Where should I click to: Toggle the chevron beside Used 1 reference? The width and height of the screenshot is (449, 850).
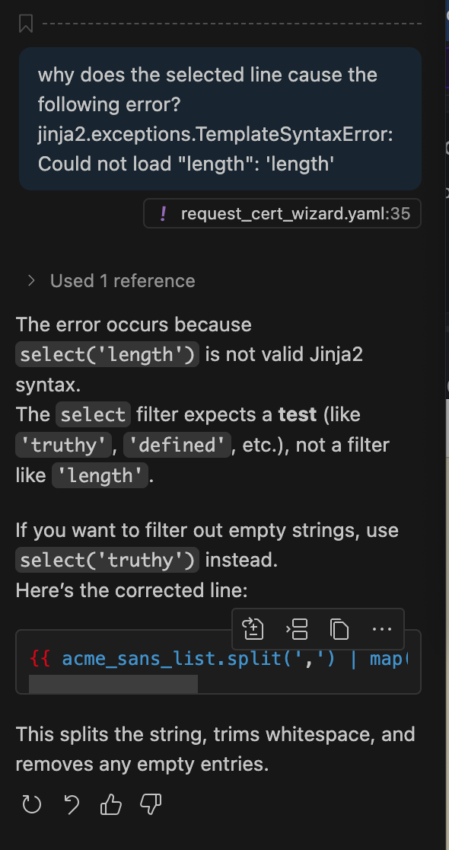pos(30,280)
